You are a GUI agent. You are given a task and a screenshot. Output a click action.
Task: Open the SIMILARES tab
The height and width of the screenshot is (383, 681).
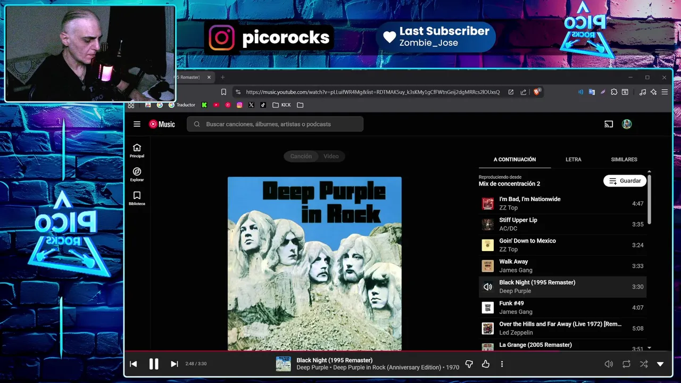coord(624,160)
